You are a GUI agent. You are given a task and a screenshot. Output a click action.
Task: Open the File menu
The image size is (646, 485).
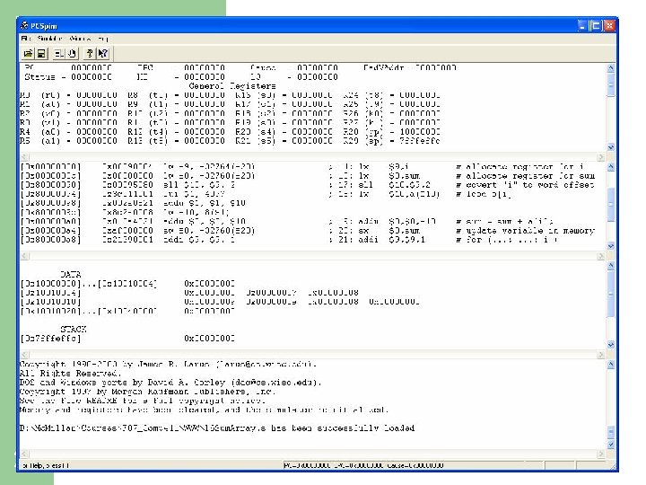tap(25, 39)
